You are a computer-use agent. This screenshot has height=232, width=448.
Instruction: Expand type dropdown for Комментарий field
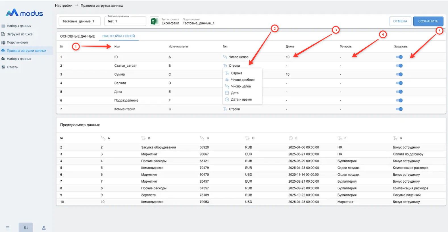click(x=234, y=109)
